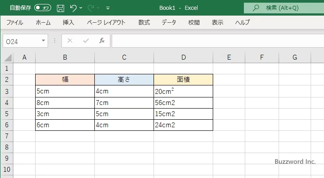The height and width of the screenshot is (178, 324).
Task: Select cell containing 4cm in row 6
Action: tap(124, 125)
